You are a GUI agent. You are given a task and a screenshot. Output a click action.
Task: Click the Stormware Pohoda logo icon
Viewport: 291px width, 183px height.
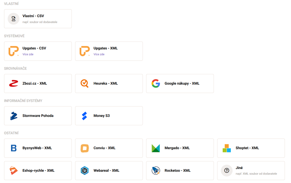13,116
